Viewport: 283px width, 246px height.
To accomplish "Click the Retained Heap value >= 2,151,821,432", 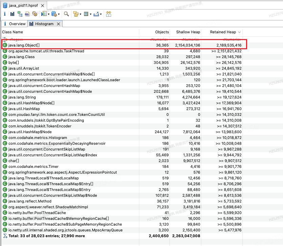I will (x=226, y=51).
